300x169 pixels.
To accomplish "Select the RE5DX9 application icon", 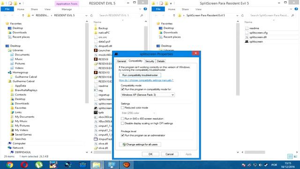I will pyautogui.click(x=96, y=59).
